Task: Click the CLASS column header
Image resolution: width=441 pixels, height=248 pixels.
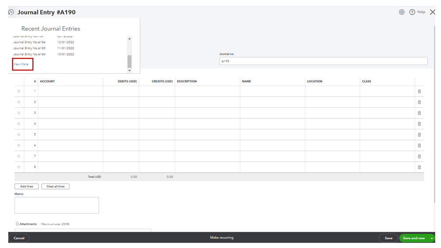Action: point(366,81)
